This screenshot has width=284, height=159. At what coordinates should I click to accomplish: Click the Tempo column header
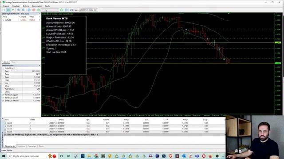point(61,120)
